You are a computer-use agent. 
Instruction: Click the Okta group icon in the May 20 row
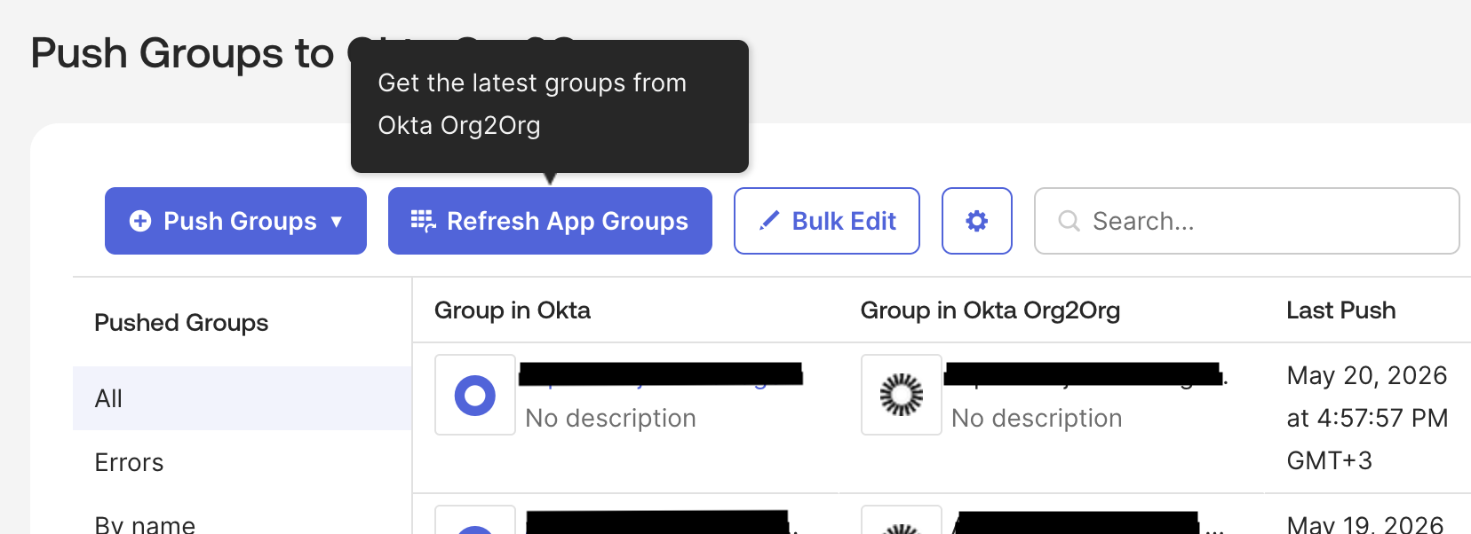475,395
